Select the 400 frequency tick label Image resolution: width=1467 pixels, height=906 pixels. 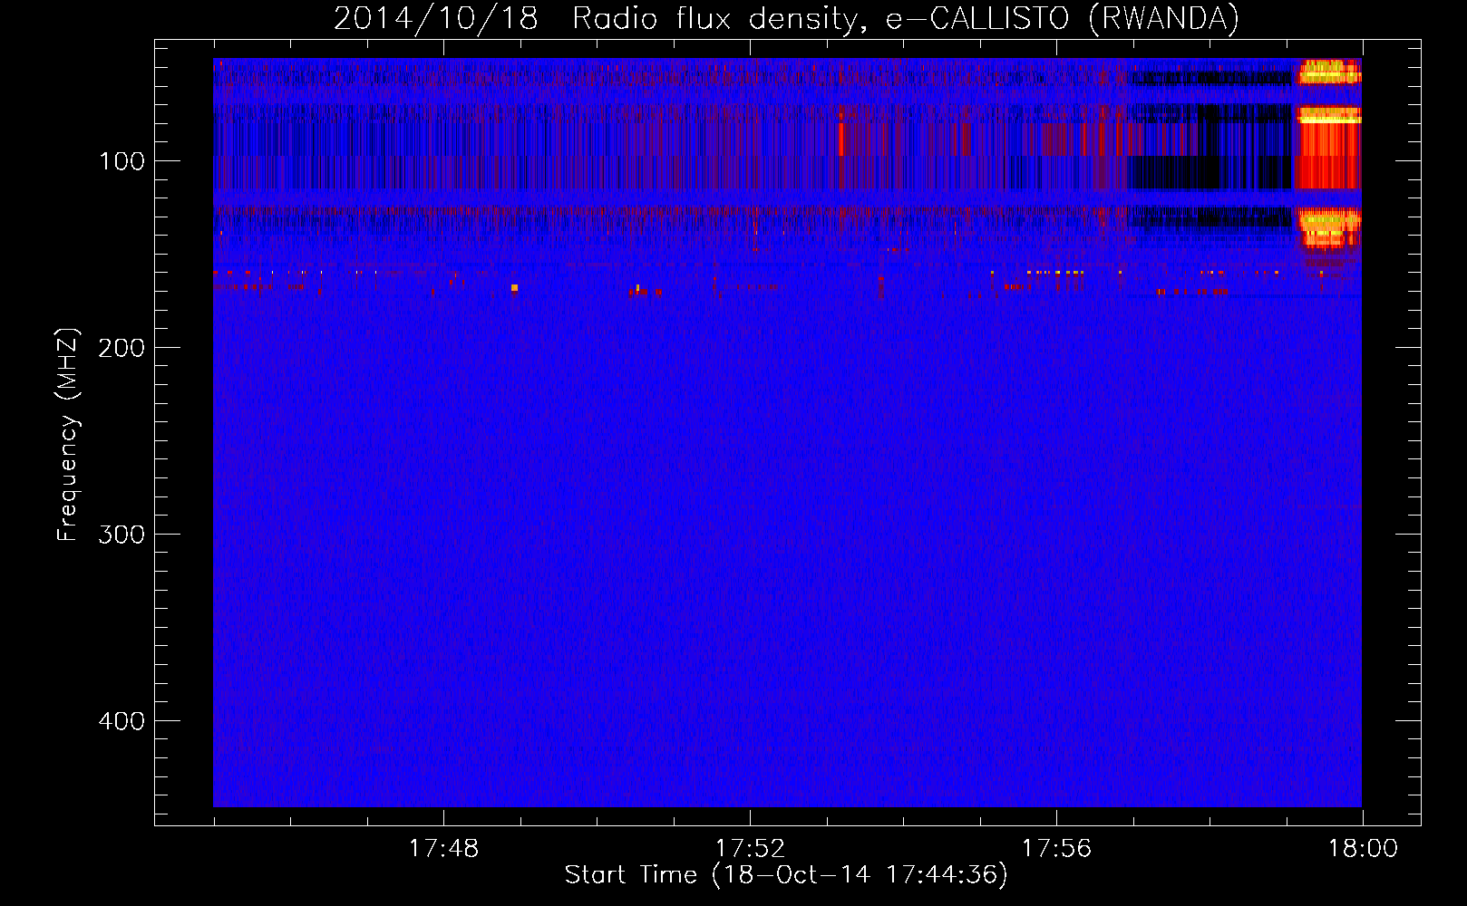tap(121, 721)
